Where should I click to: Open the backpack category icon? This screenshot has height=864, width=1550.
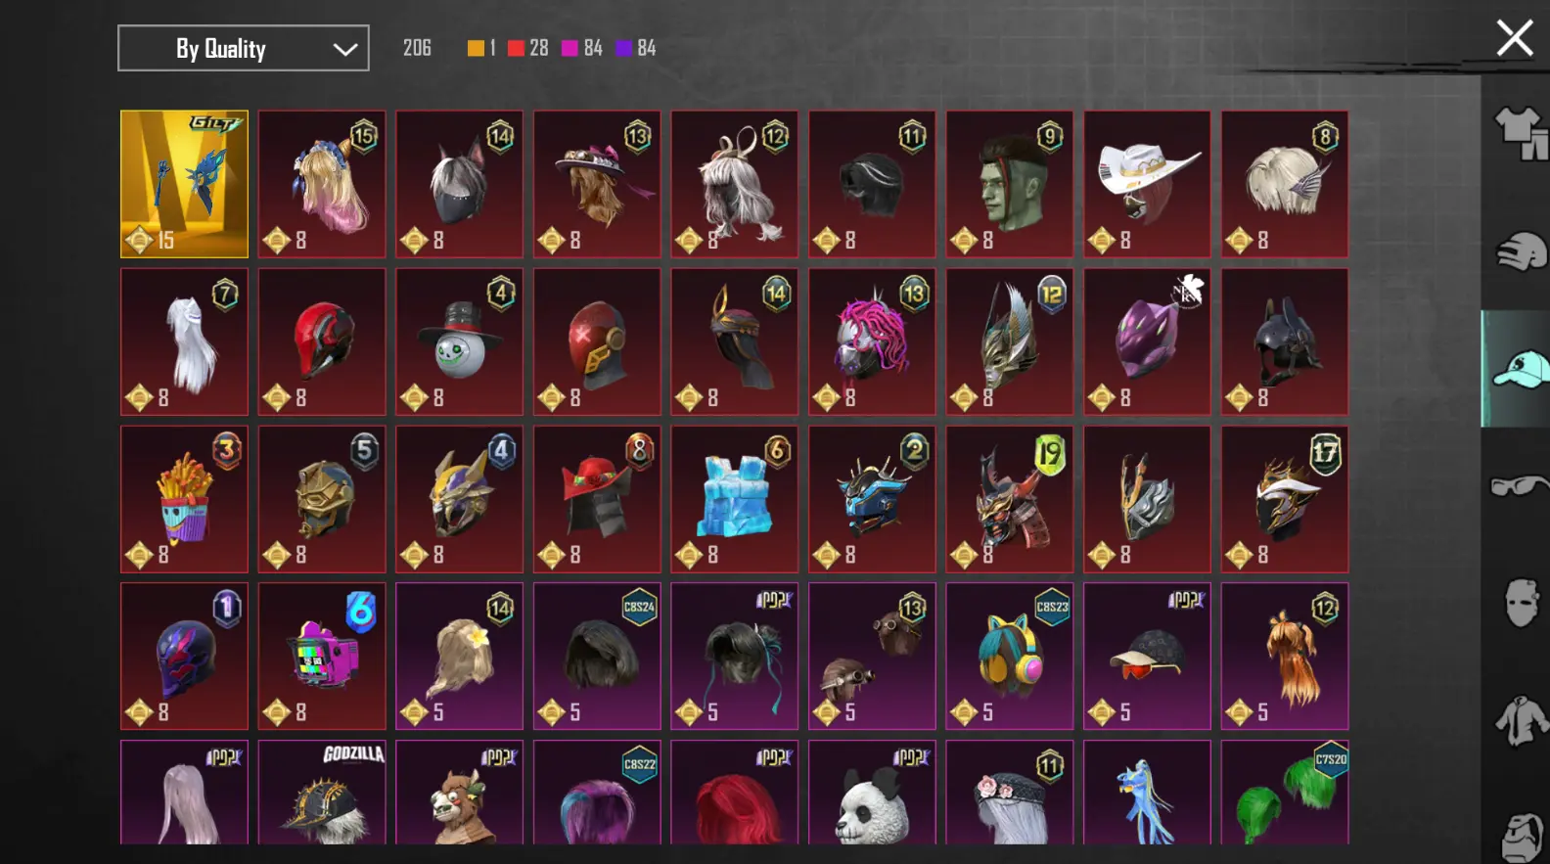1523,837
